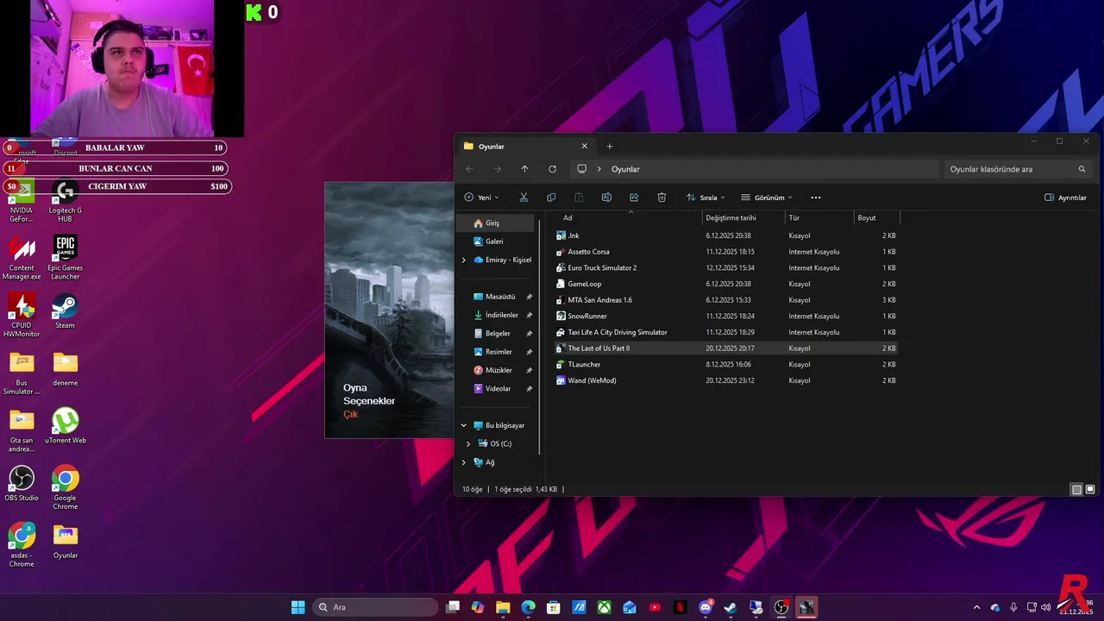The height and width of the screenshot is (621, 1104).
Task: Expand the OS (C:) drive node
Action: click(468, 443)
